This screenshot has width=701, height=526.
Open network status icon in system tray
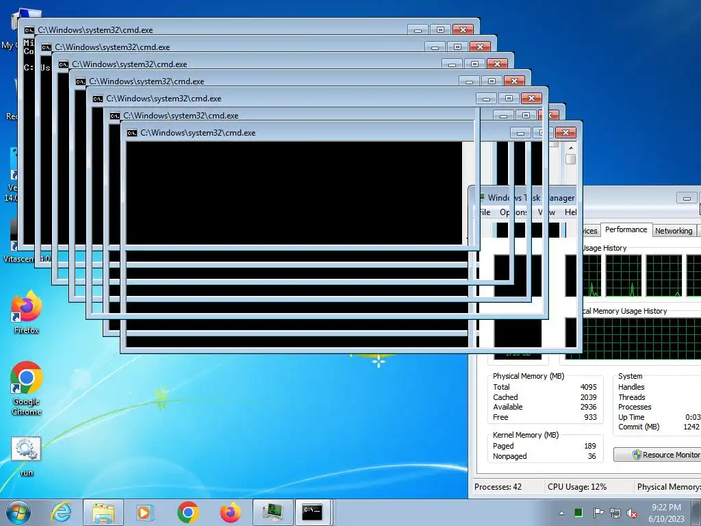pyautogui.click(x=615, y=513)
